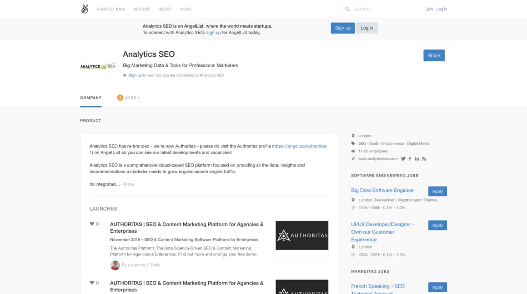Open UI/UX Developer/Designer job listing
This screenshot has width=527, height=294.
383,232
